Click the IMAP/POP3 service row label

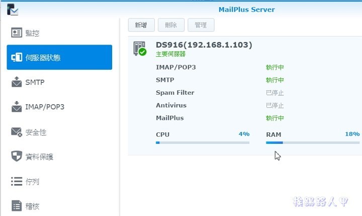coord(175,67)
